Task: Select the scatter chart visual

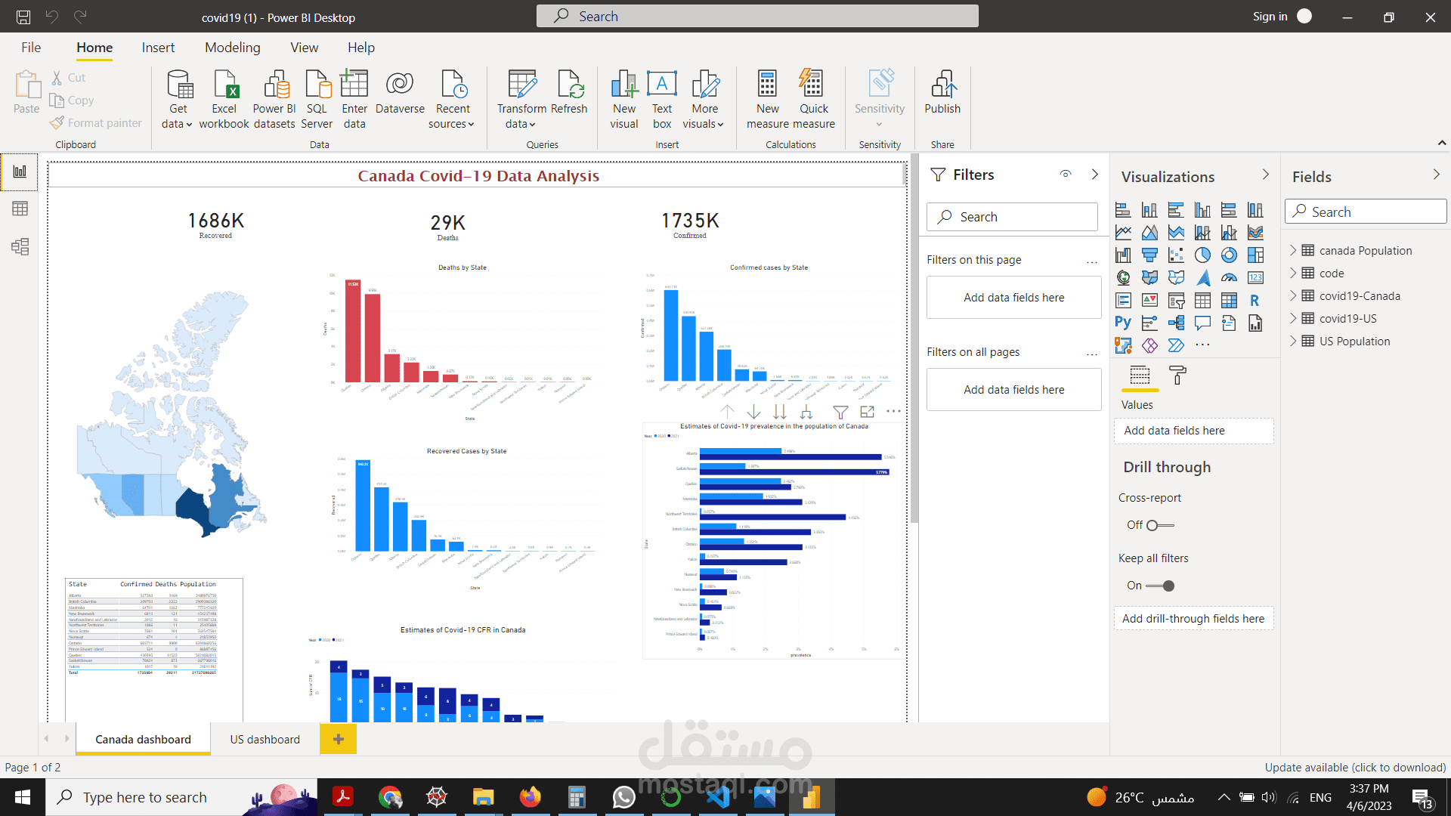Action: click(x=1176, y=255)
